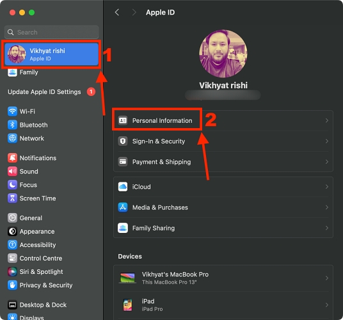Click the Personal Information label

coord(162,120)
